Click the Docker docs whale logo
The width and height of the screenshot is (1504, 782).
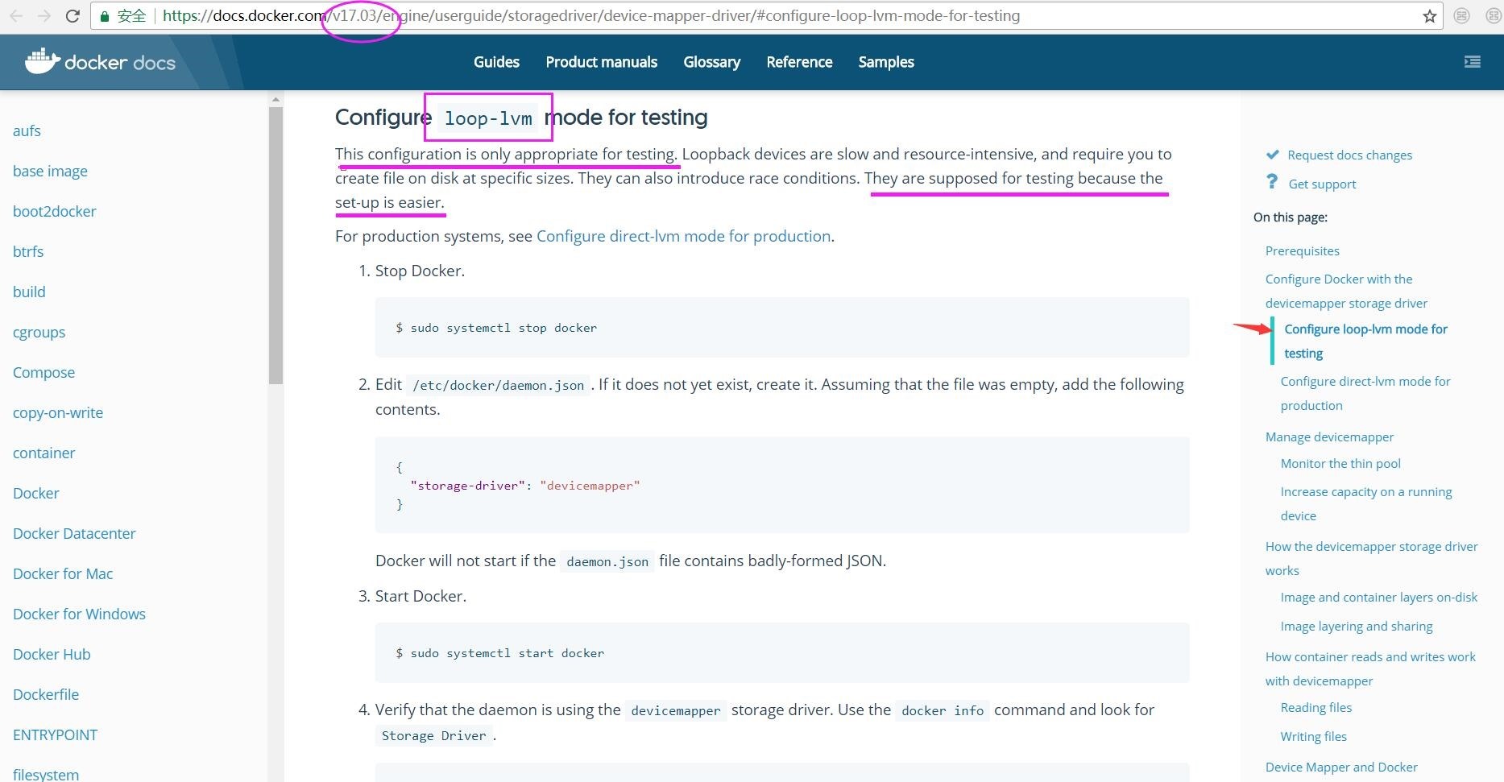click(x=42, y=60)
